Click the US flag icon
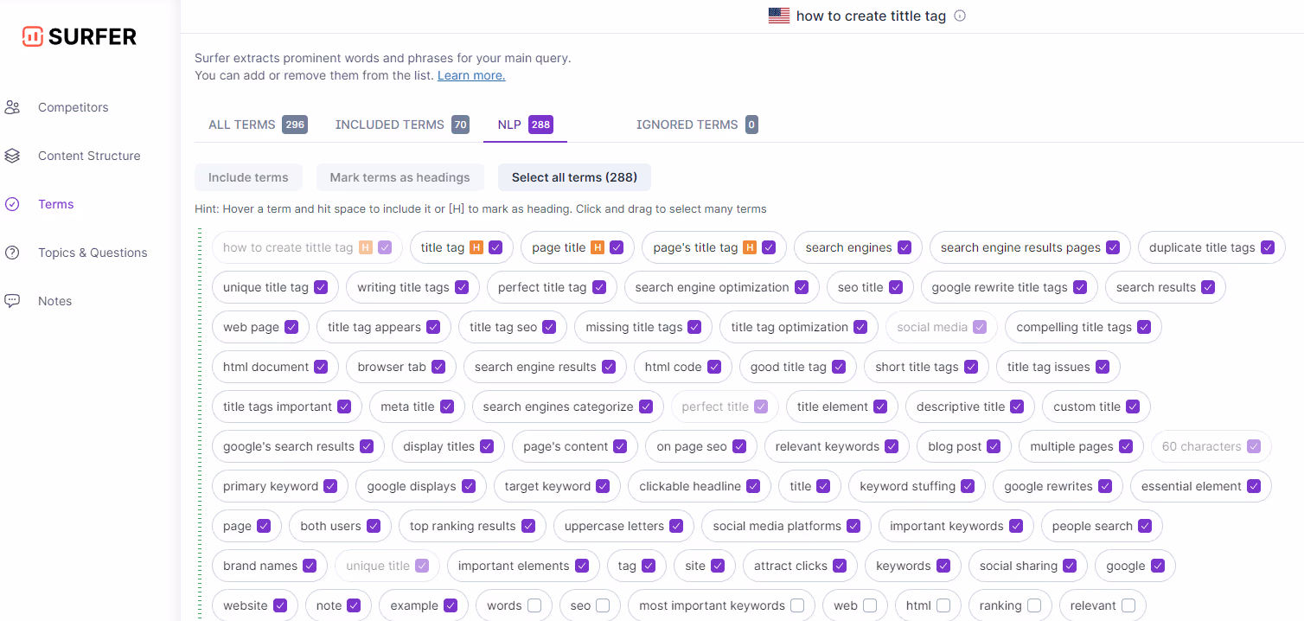 tap(779, 16)
